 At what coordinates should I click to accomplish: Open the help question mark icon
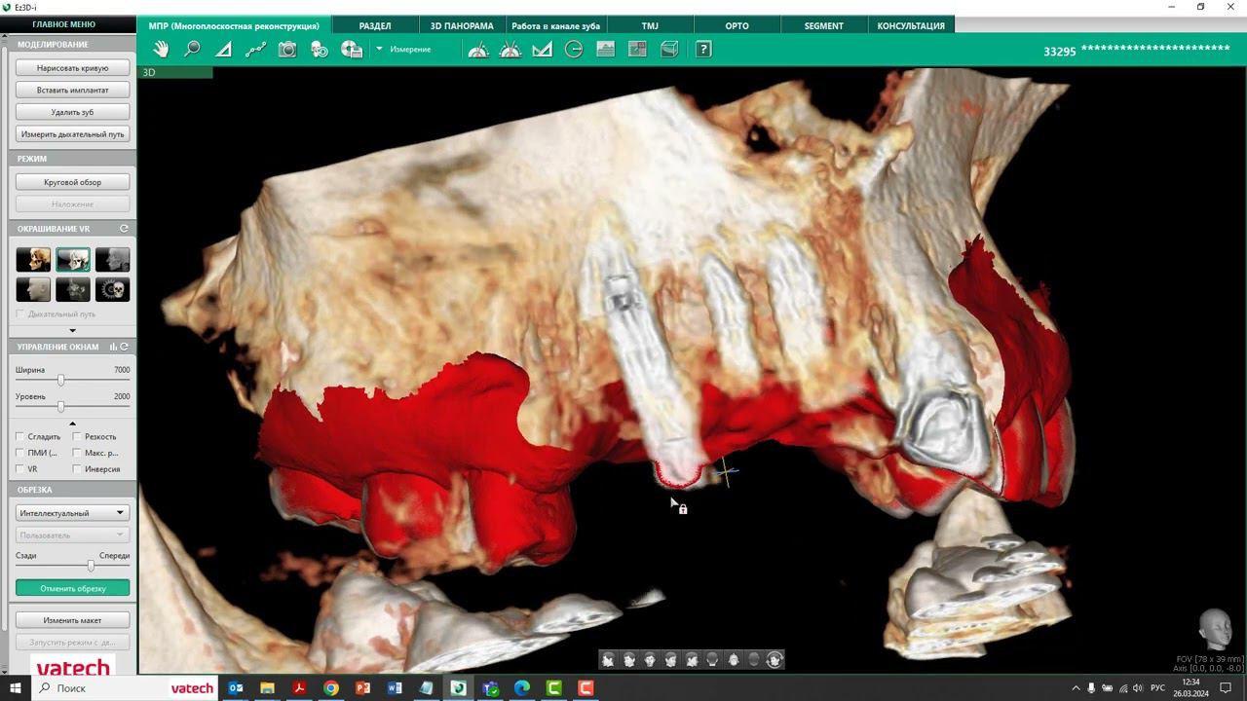coord(703,50)
